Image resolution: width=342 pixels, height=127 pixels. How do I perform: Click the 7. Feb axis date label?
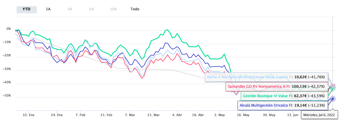81,115
